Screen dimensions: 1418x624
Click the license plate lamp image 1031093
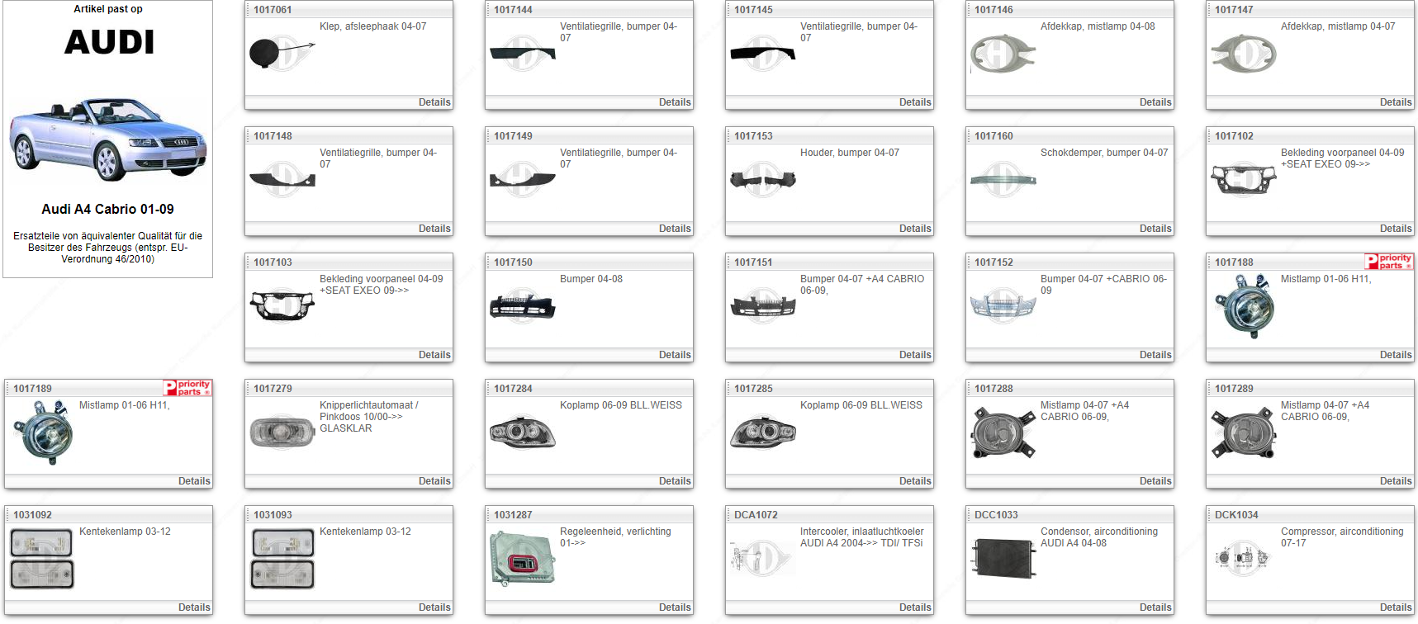coord(282,559)
